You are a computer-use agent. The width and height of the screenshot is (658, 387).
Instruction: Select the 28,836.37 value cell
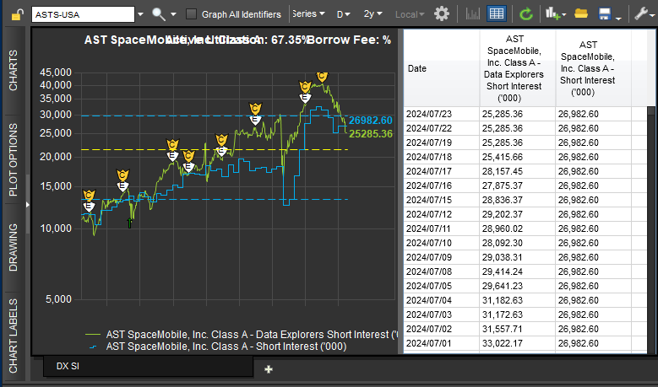coord(518,200)
